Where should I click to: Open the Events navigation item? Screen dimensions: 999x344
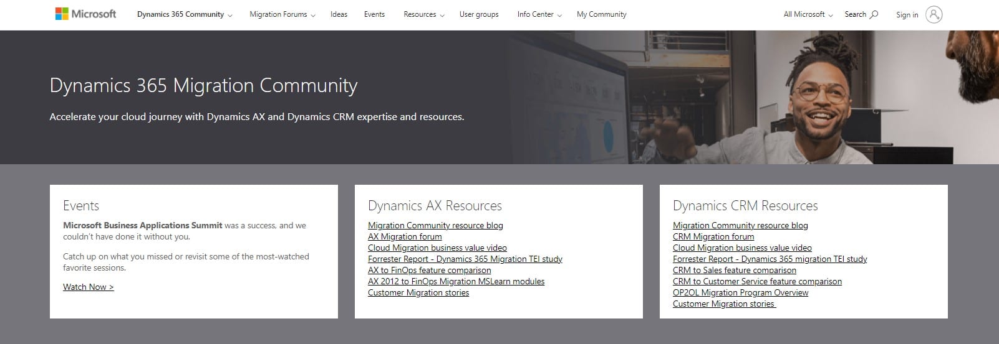coord(374,14)
